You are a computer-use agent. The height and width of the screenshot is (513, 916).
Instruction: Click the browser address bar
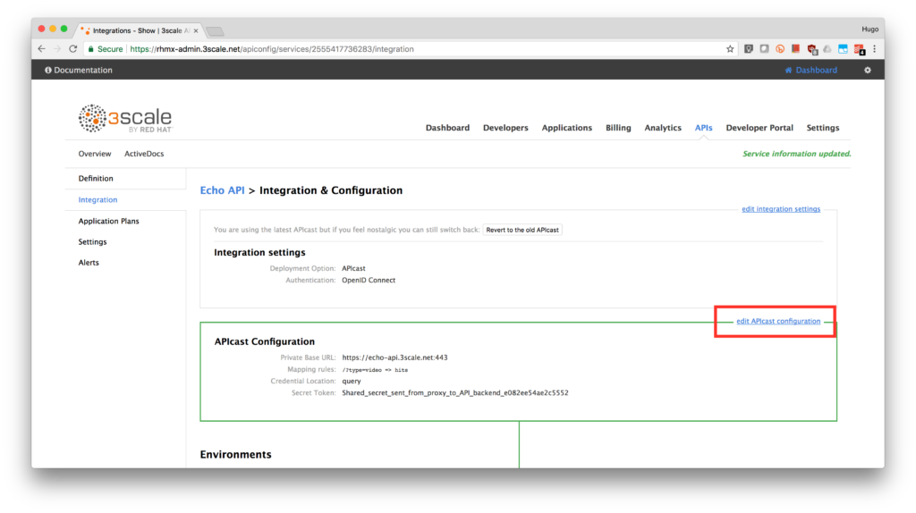410,49
